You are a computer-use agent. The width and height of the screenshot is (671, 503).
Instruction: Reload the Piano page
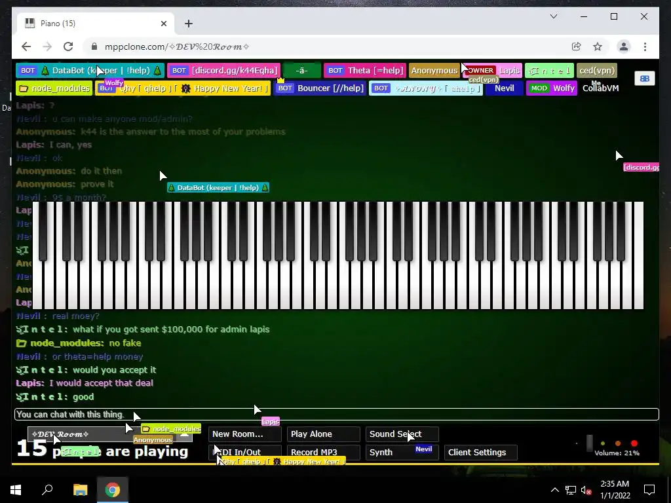pos(68,47)
